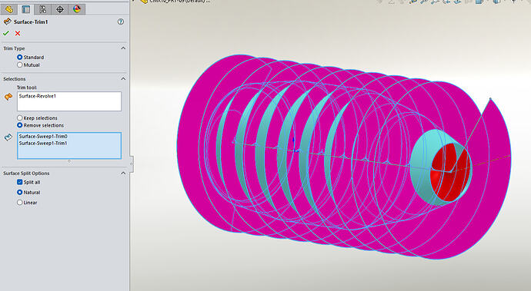Click Surface-Revolve1 in the Trim tool box
The height and width of the screenshot is (291, 531).
pos(38,96)
